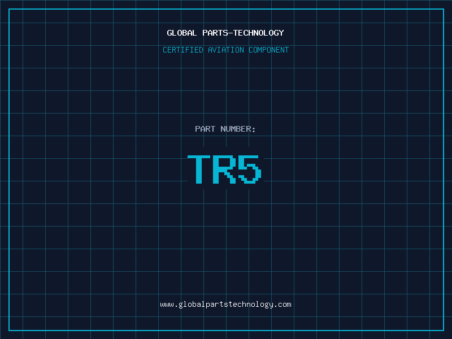Select the Certified Aviation Component subtitle
Screen dimensions: 452x339
225,50
